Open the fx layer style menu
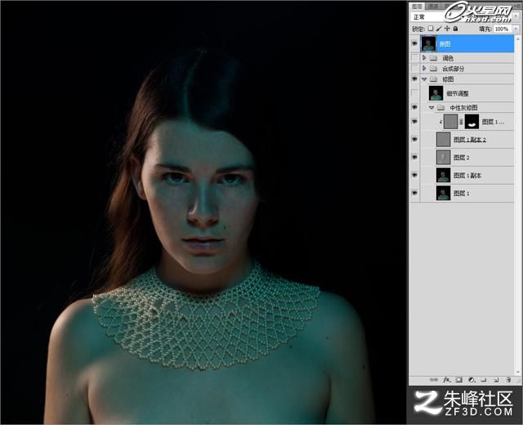523x425 pixels. click(x=447, y=379)
